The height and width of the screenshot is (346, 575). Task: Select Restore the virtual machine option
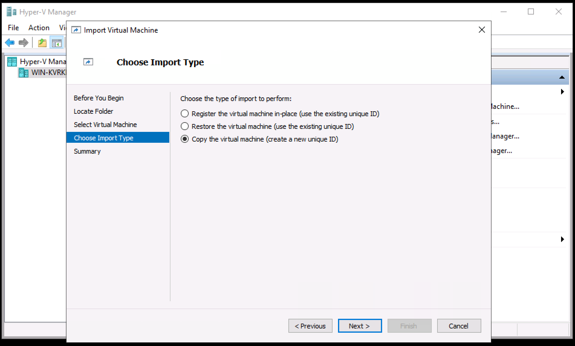point(185,126)
